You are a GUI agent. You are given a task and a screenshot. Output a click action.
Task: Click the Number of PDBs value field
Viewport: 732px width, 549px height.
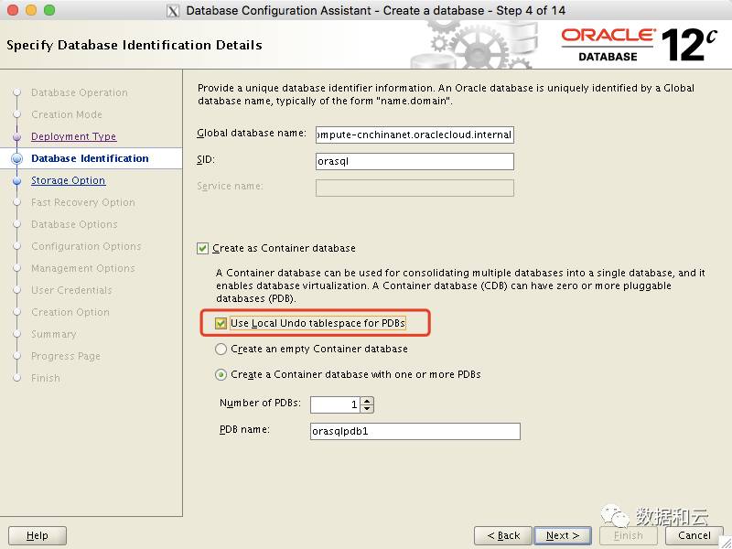click(335, 404)
